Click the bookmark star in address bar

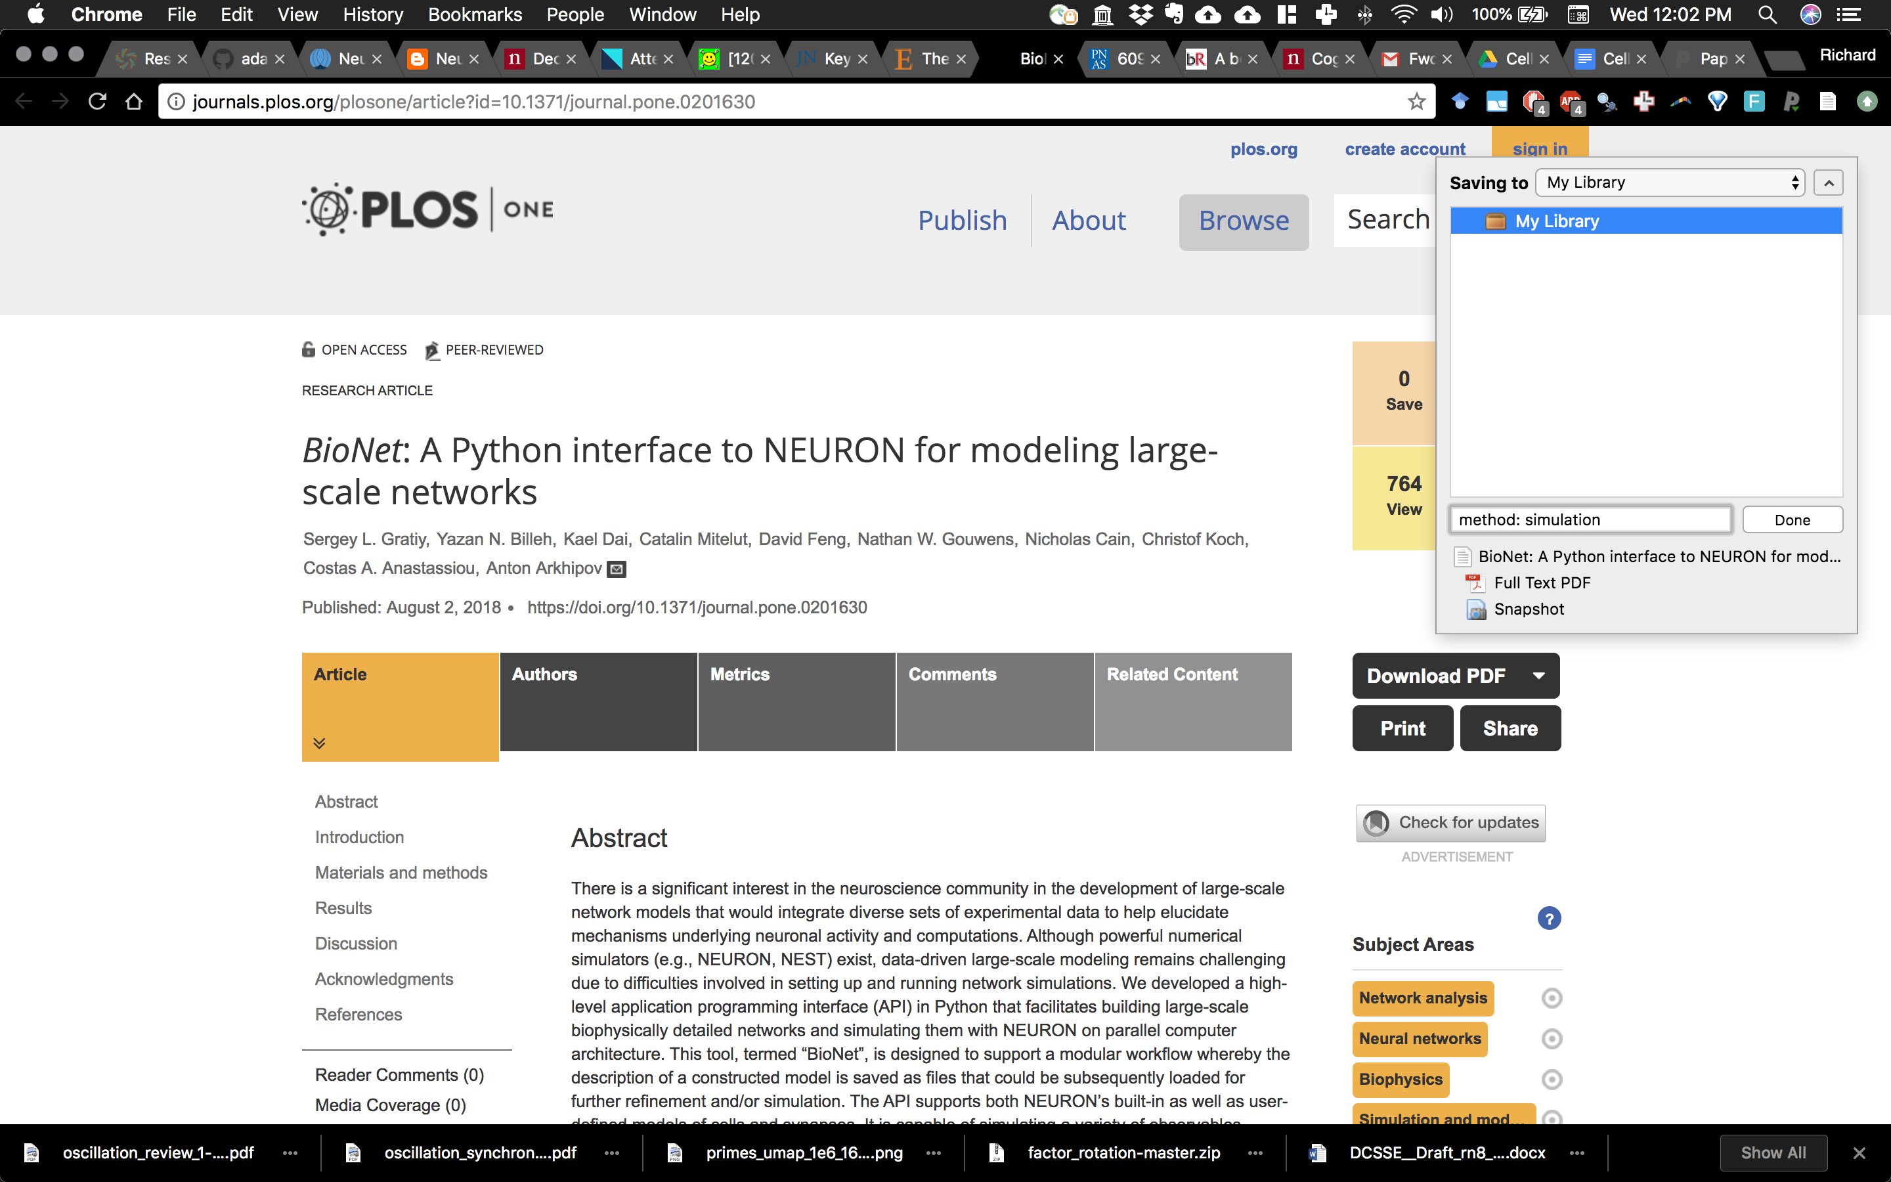(1416, 102)
